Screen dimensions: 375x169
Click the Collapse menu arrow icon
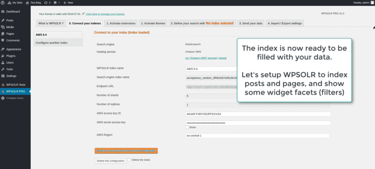(x=3, y=98)
